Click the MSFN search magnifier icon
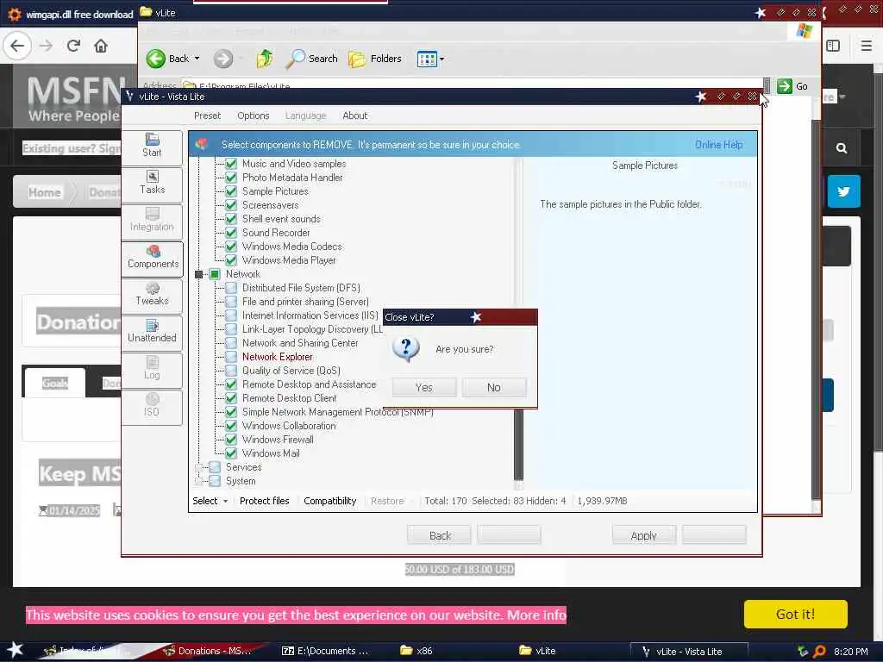The image size is (883, 662). point(842,148)
